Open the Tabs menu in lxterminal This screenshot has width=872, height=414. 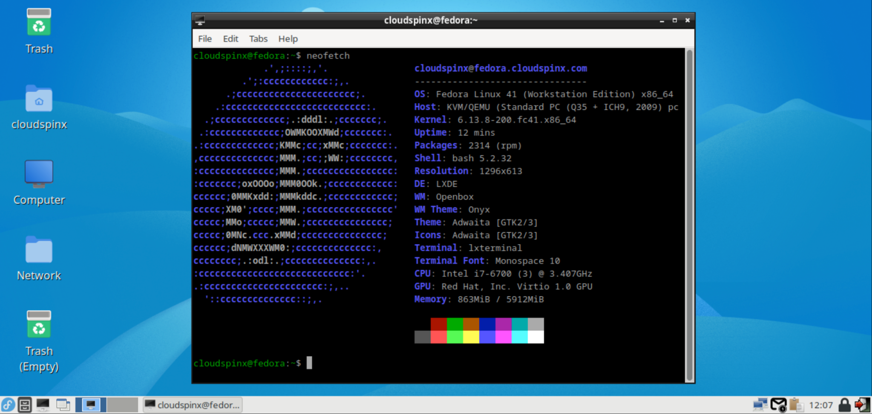(258, 39)
